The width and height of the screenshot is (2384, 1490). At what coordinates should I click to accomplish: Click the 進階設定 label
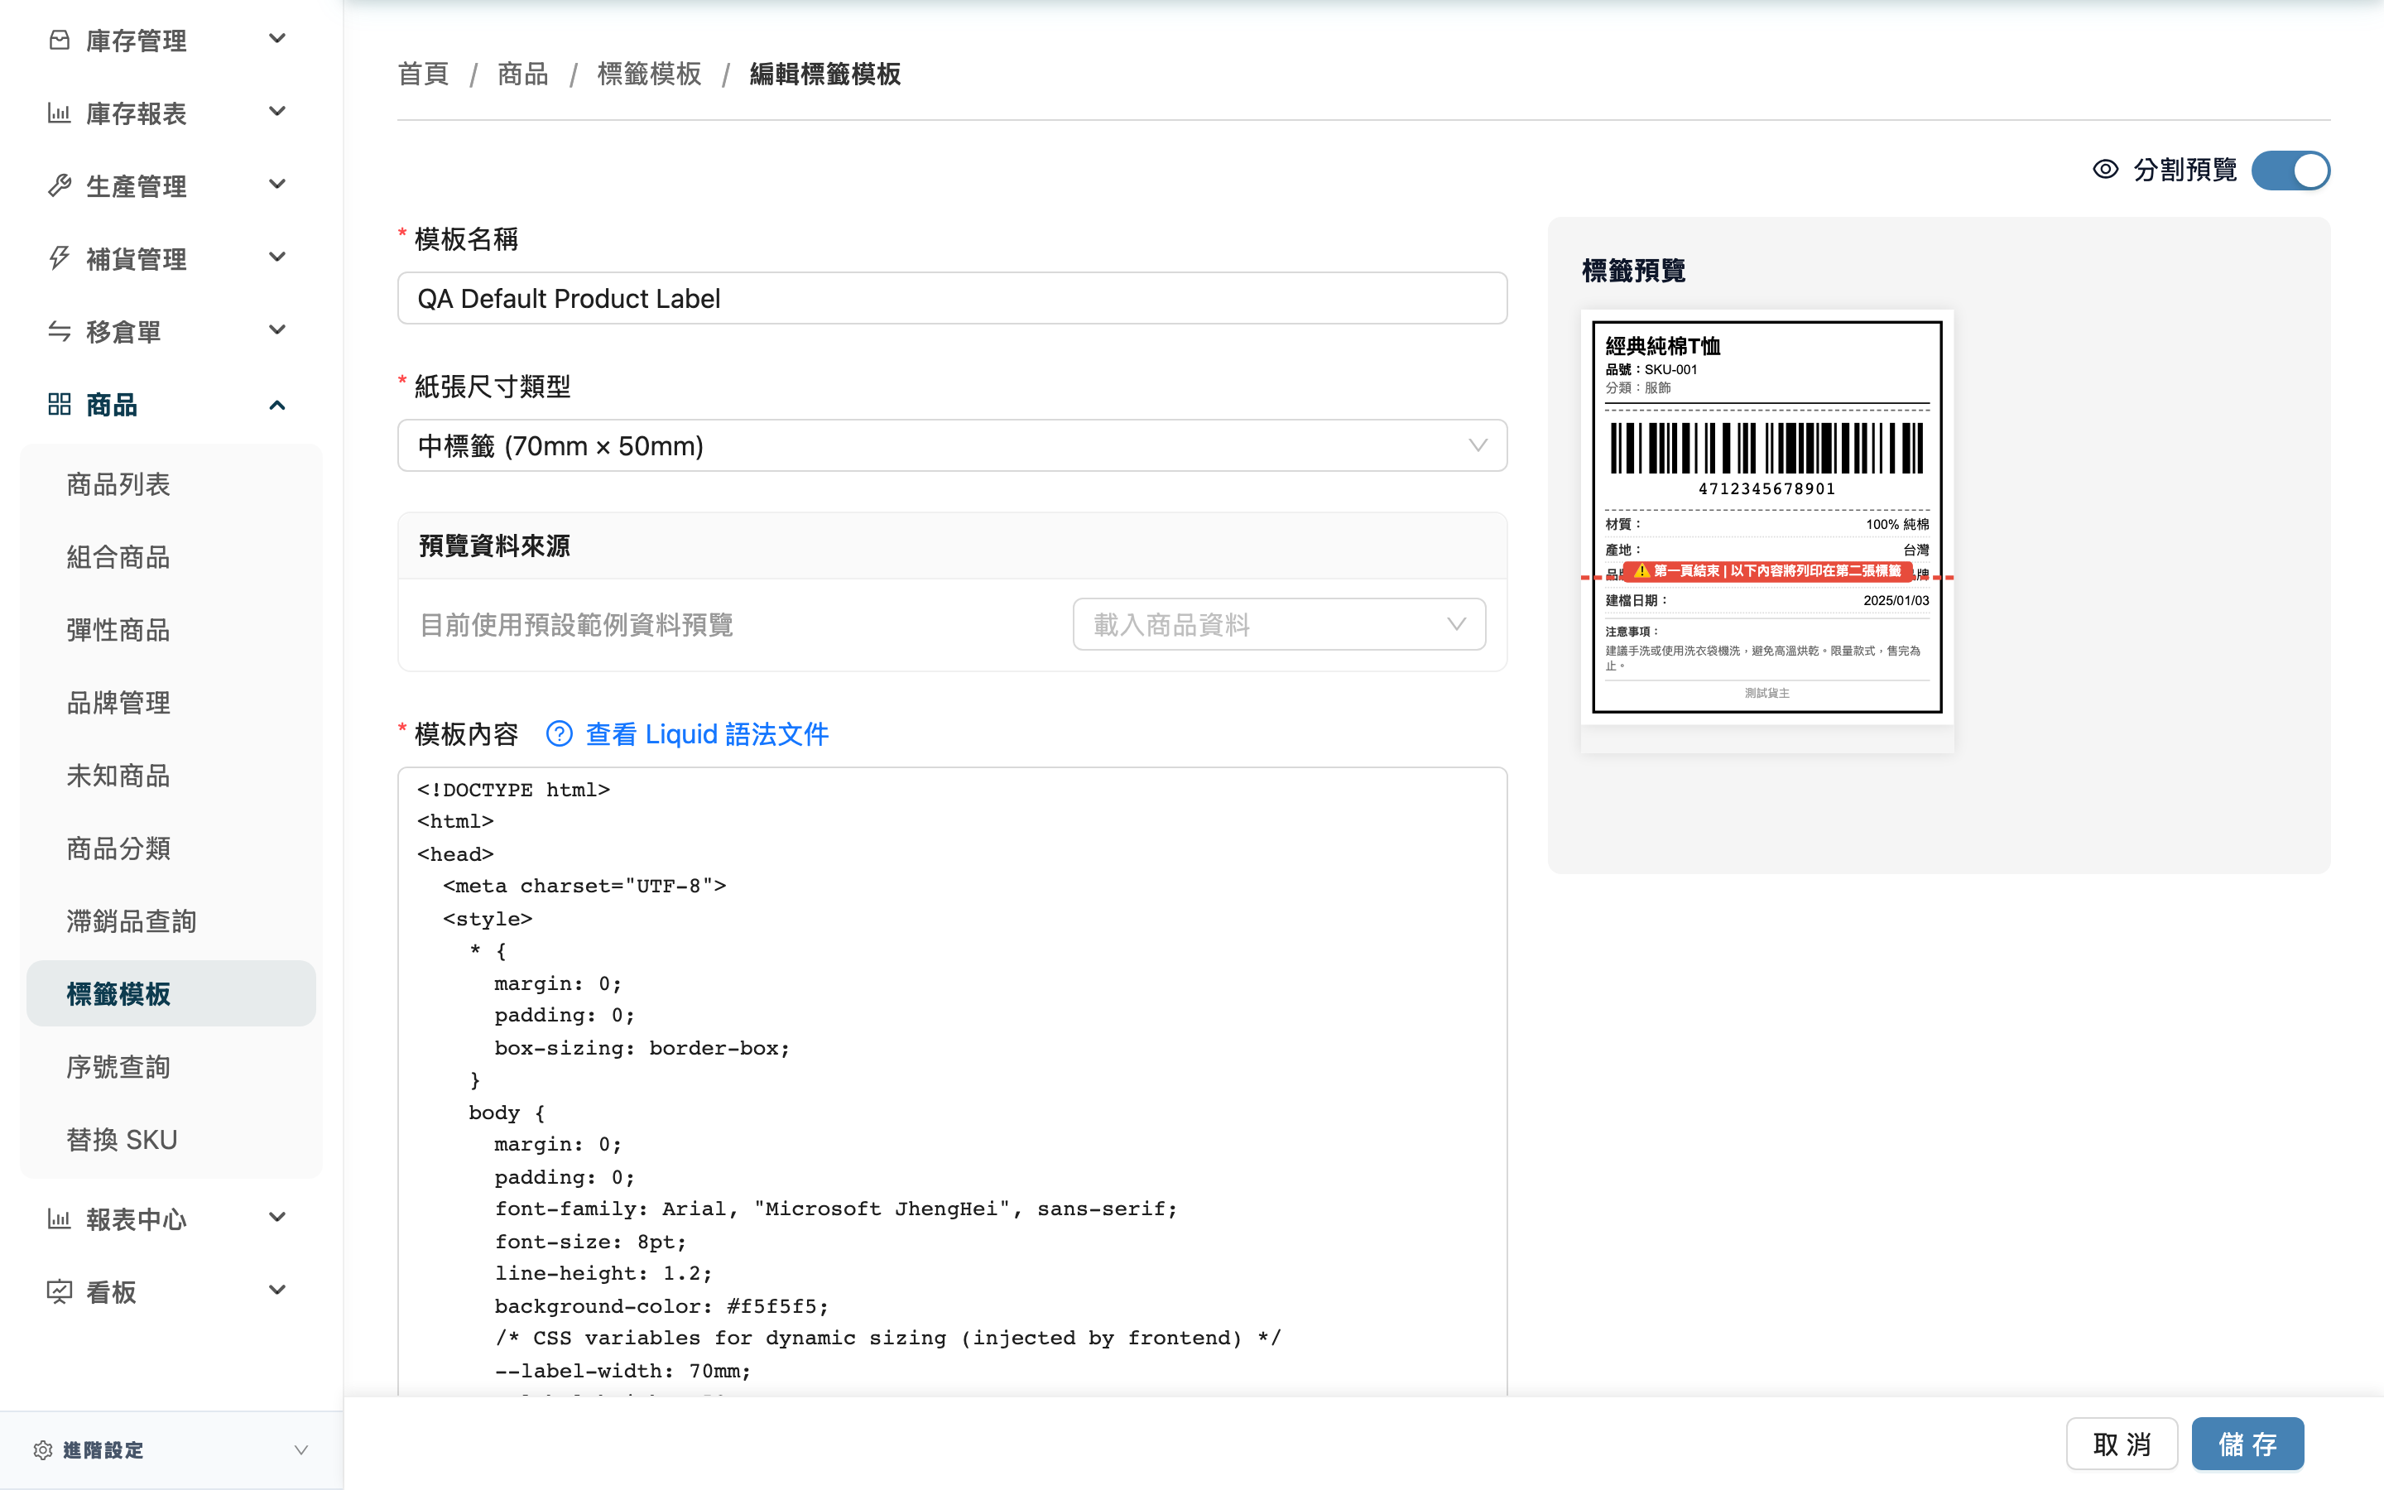(103, 1449)
